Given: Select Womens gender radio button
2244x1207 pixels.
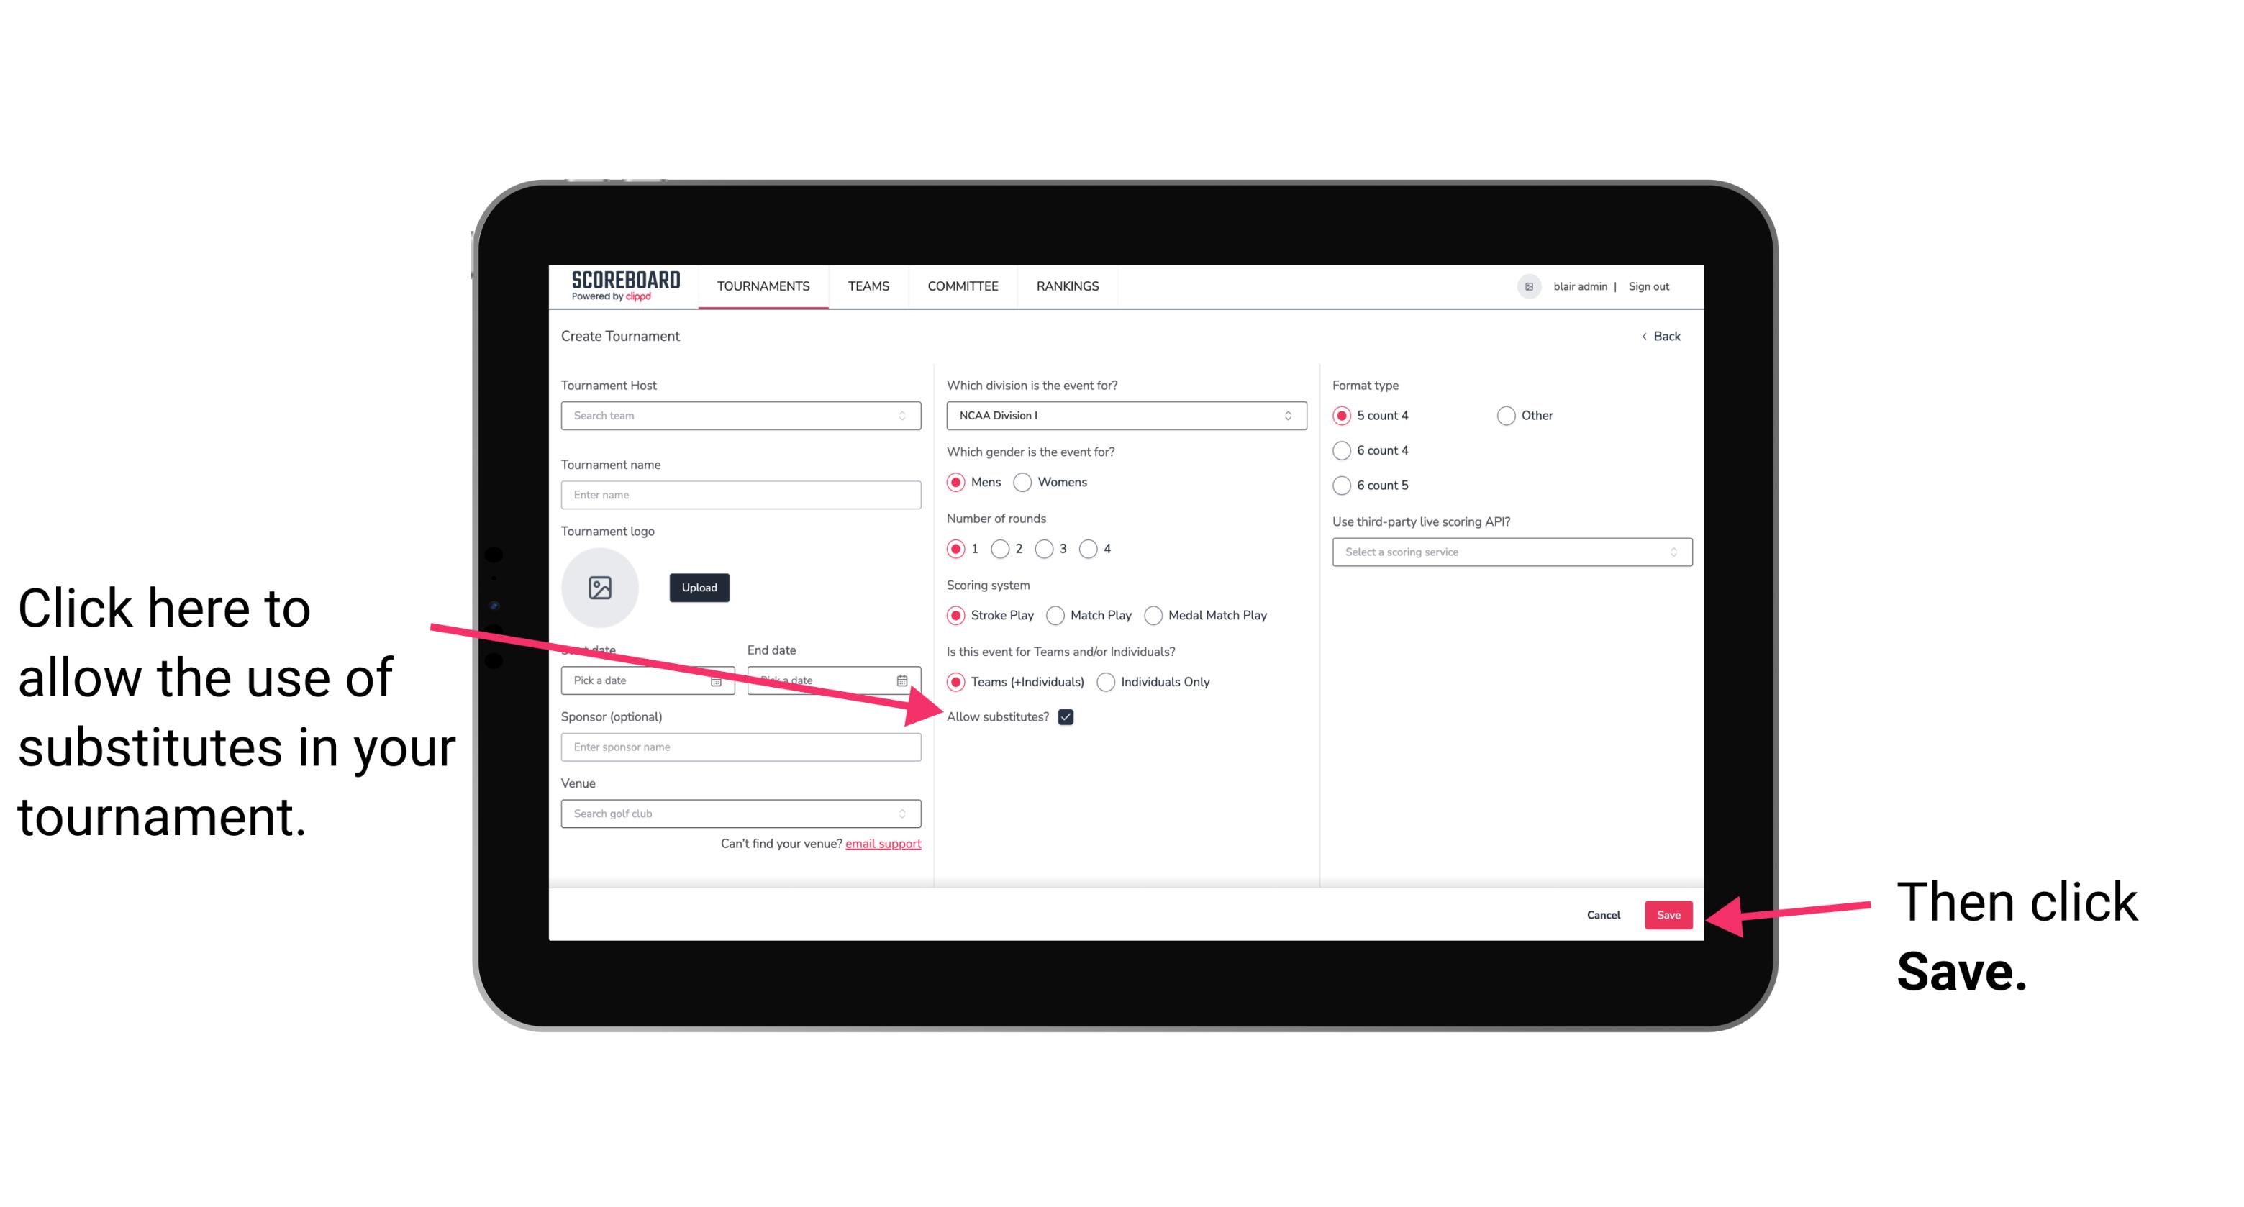Looking at the screenshot, I should tap(1025, 483).
